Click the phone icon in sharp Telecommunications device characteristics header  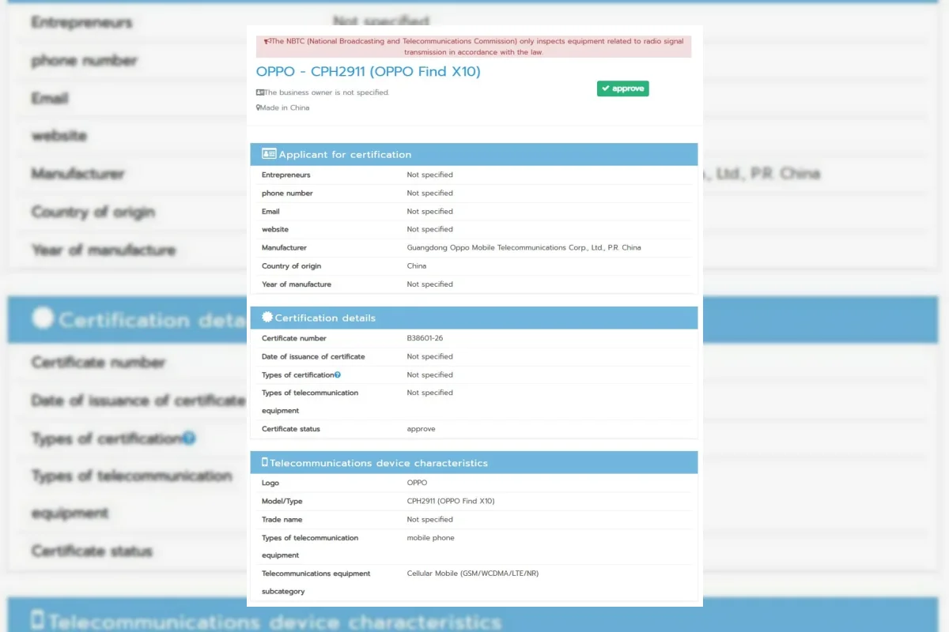point(265,462)
